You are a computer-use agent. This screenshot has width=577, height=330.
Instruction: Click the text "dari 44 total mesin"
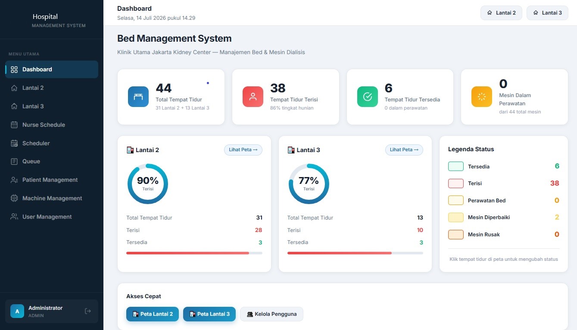click(x=520, y=112)
